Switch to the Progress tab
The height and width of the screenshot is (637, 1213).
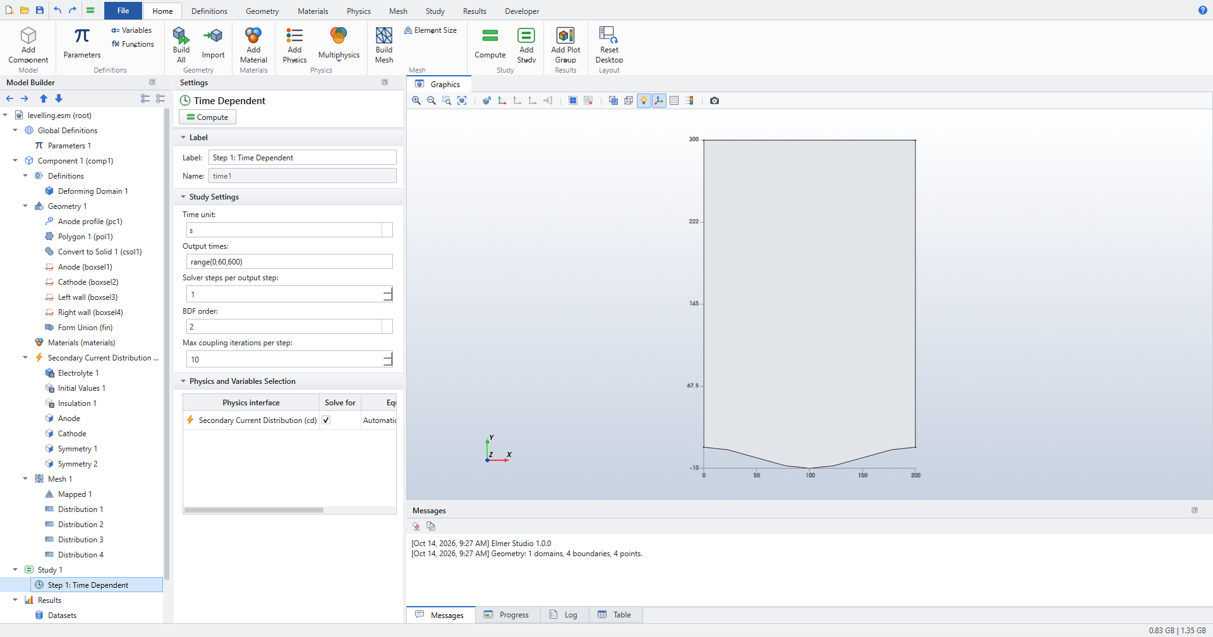click(507, 615)
